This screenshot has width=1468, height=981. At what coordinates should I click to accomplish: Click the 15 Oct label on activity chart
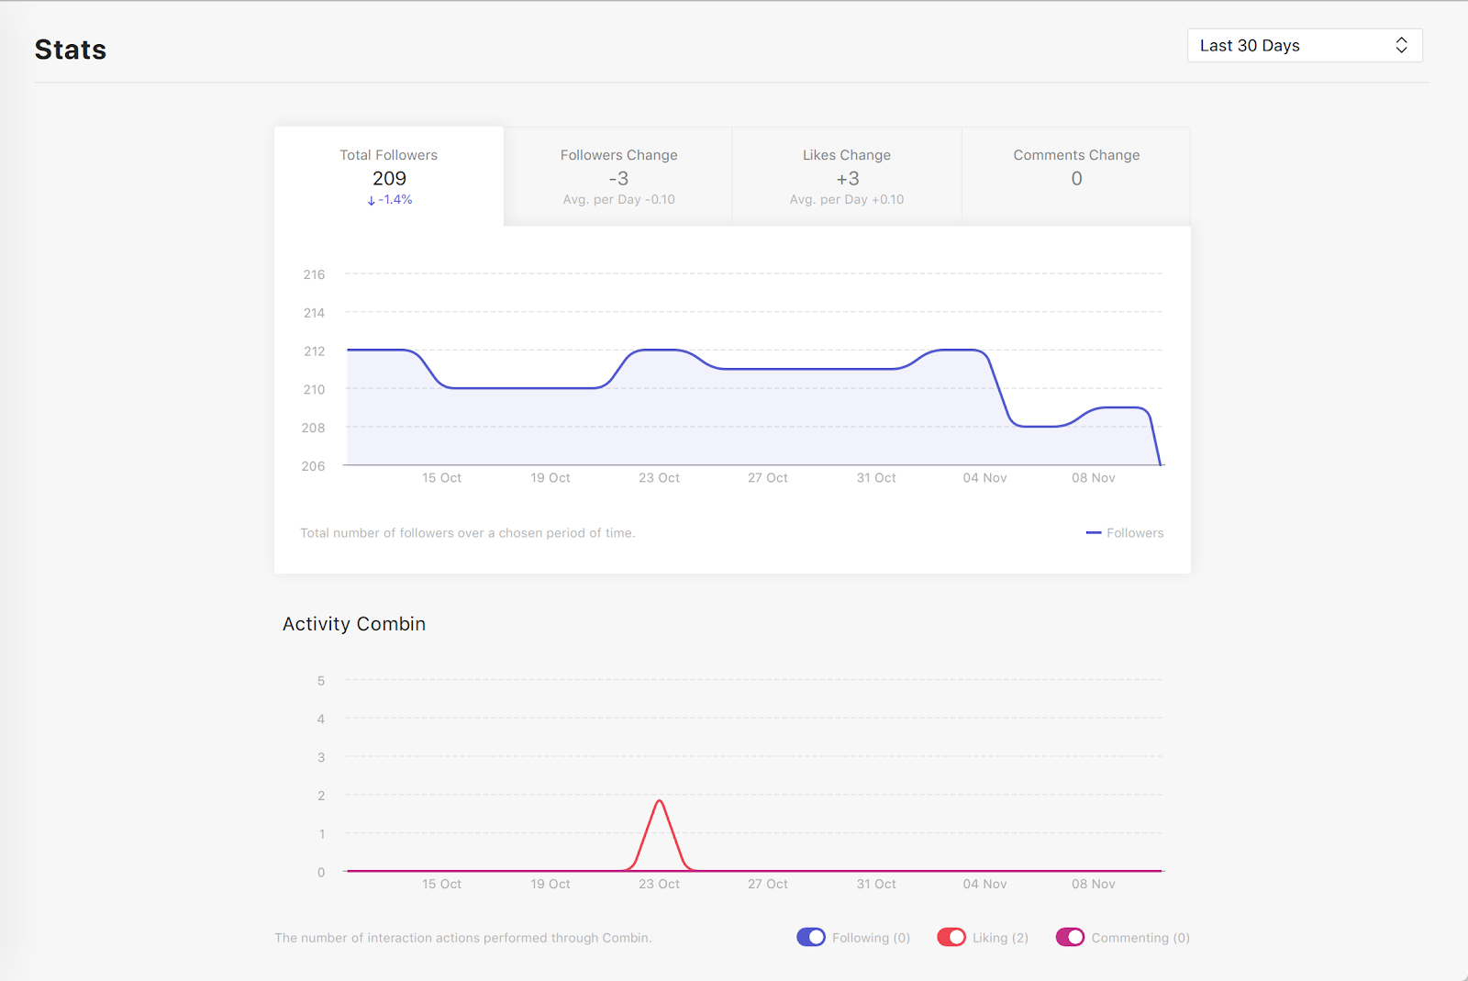(441, 885)
